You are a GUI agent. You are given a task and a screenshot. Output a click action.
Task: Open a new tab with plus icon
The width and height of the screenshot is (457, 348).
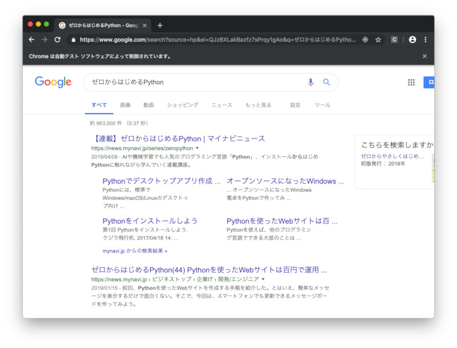pos(160,26)
